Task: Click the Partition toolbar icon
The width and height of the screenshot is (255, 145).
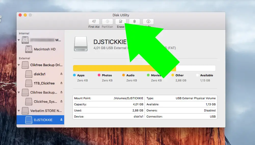Action: pos(107,21)
